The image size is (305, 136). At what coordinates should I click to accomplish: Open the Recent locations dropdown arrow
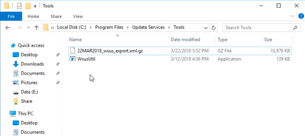[28, 28]
